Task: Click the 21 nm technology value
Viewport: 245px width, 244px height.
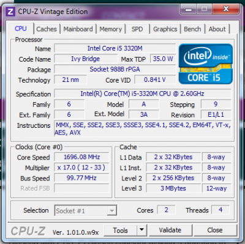Action: (70, 79)
